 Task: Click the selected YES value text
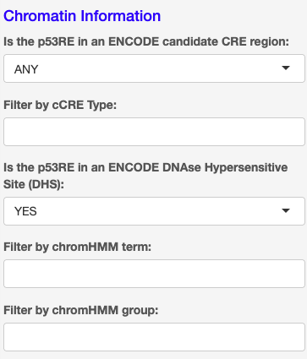25,211
